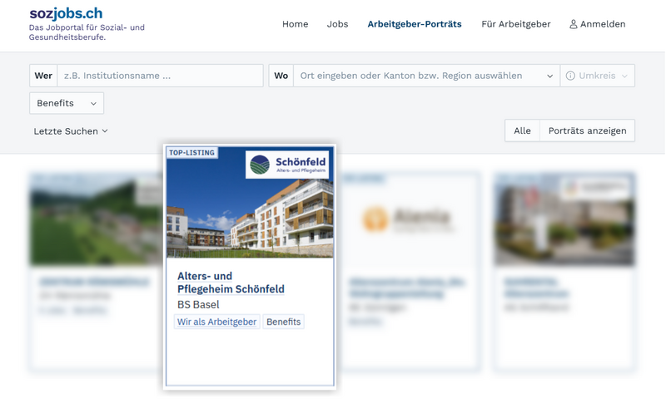666x413 pixels.
Task: Go to Home in the navigation
Action: pos(295,24)
